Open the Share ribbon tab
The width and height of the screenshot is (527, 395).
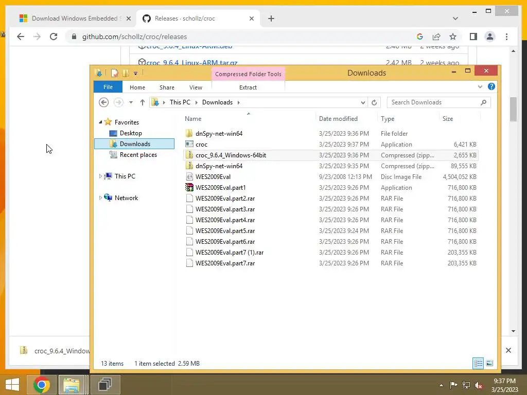click(x=167, y=87)
